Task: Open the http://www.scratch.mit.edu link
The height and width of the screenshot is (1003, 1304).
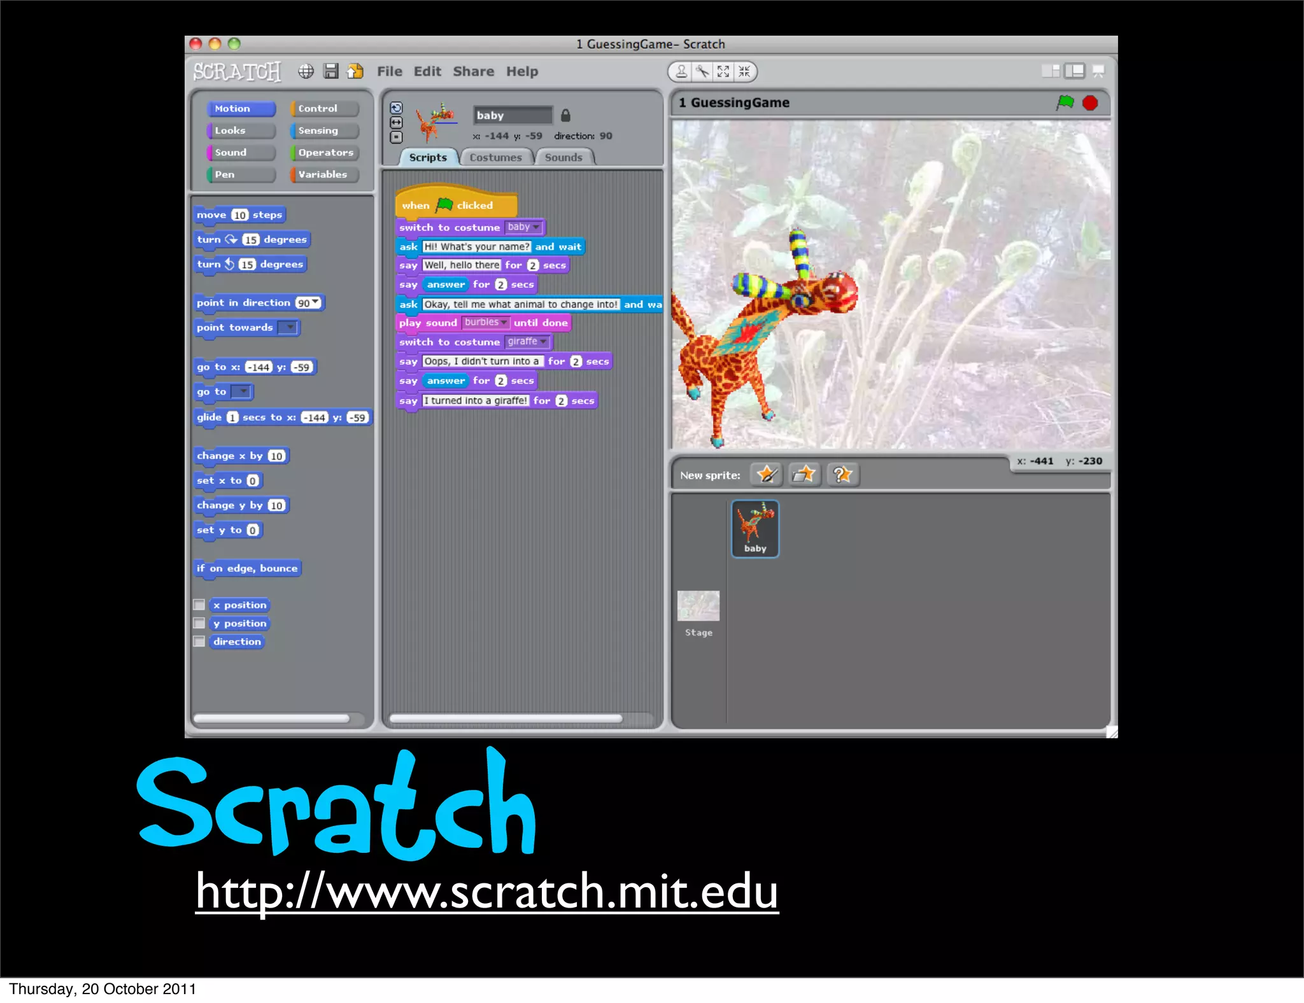Action: pyautogui.click(x=487, y=892)
